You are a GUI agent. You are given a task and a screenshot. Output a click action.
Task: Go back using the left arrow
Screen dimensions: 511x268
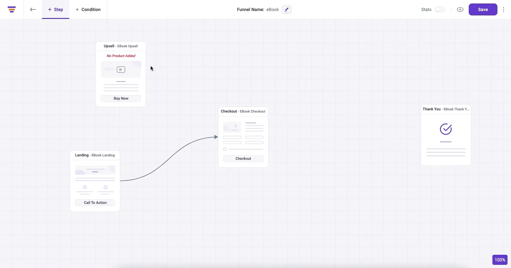33,9
